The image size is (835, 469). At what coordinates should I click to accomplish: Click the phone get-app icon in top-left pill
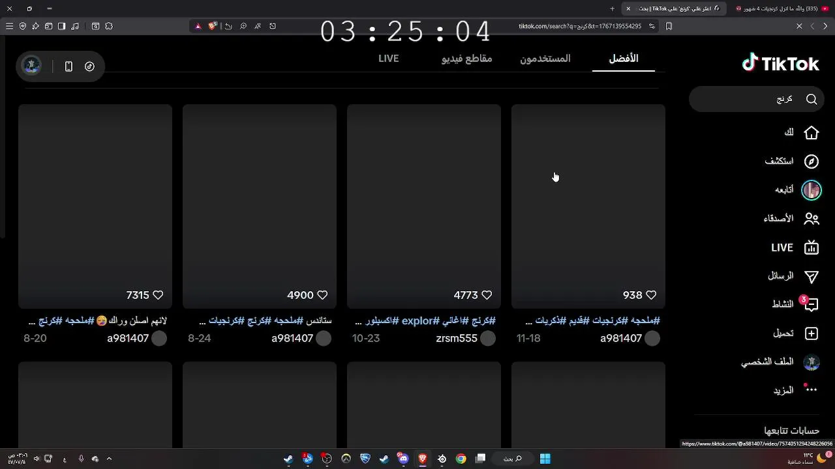(68, 66)
